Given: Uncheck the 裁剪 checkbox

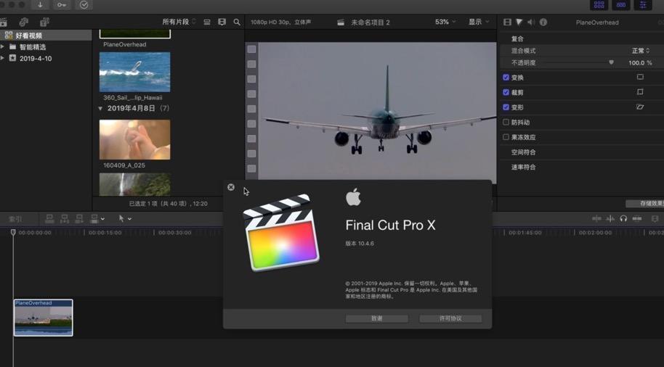Looking at the screenshot, I should 506,92.
